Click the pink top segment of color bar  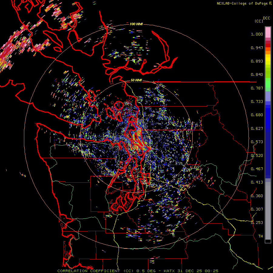pyautogui.click(x=268, y=32)
